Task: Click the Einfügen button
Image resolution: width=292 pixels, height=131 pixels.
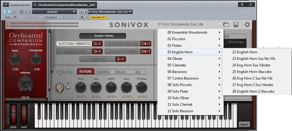Action: click(68, 17)
